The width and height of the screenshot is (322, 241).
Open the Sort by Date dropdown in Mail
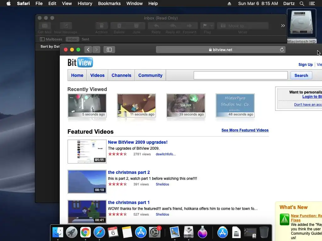pos(50,46)
